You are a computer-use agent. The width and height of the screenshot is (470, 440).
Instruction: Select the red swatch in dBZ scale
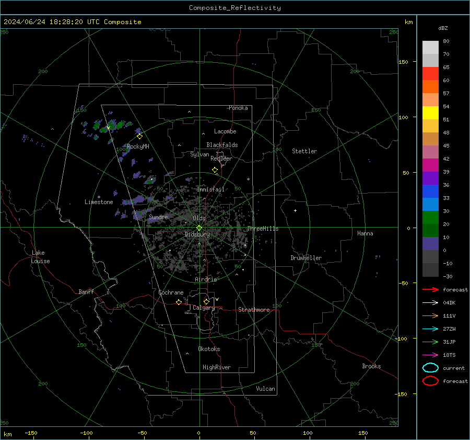(430, 74)
